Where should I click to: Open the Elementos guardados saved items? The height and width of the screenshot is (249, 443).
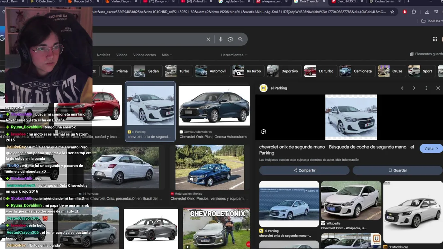426,54
